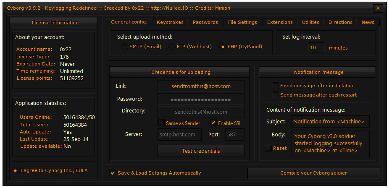Click the Notification message header
Image resolution: width=389 pixels, height=188 pixels.
pos(317,72)
